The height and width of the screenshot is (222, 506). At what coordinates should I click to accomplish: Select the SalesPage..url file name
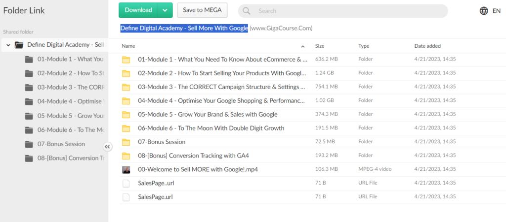[156, 183]
